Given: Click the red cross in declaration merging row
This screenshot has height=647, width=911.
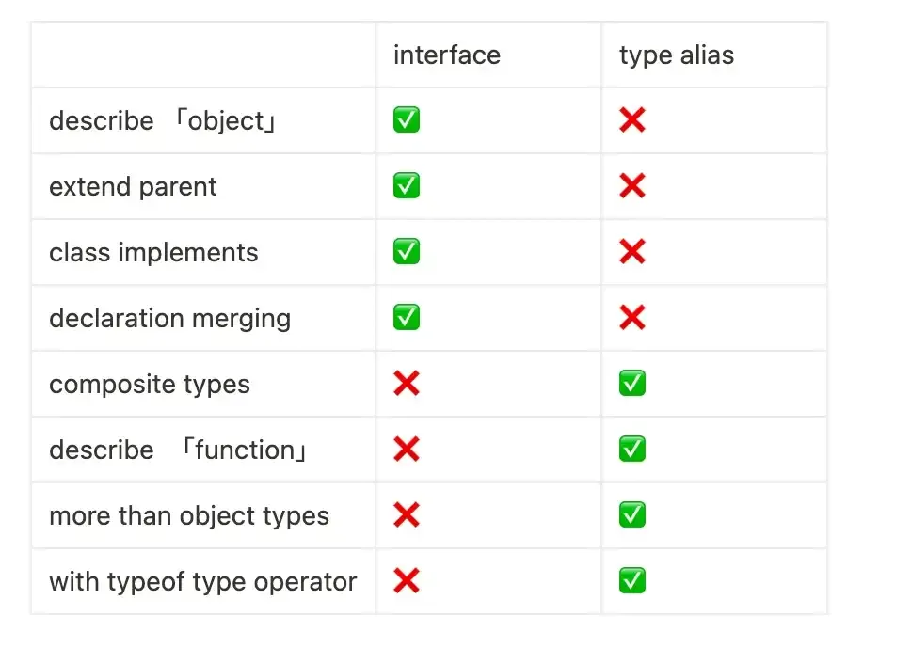Looking at the screenshot, I should [x=632, y=318].
